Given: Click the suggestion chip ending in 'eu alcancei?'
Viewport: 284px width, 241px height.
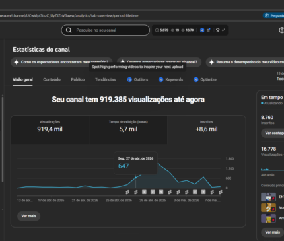Looking at the screenshot, I should pyautogui.click(x=159, y=62).
